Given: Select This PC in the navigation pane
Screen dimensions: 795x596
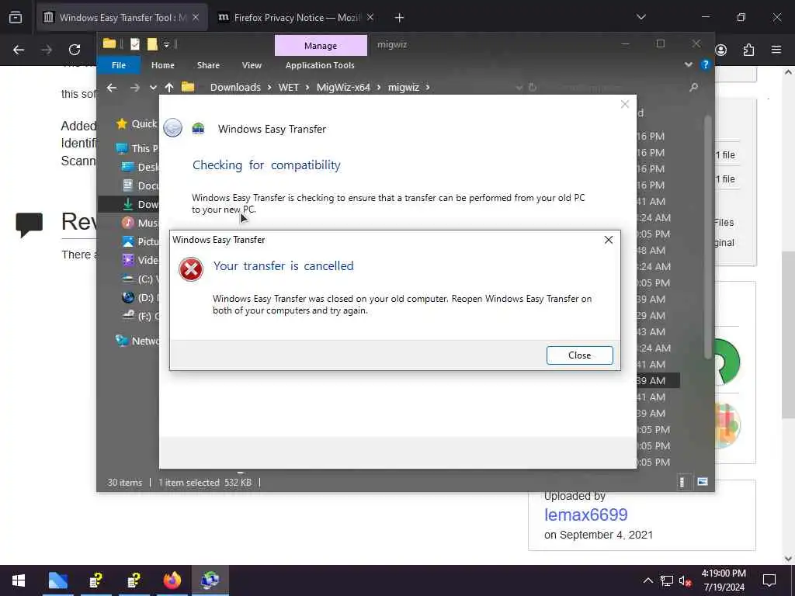Looking at the screenshot, I should (x=137, y=148).
